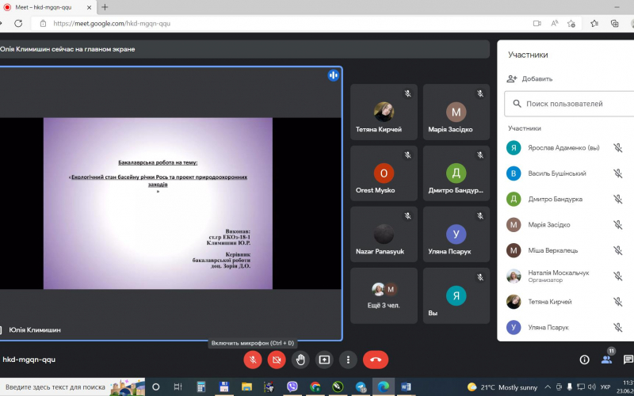Open weather widget 21°C Mostly sunny
This screenshot has height=396, width=634.
(x=502, y=387)
